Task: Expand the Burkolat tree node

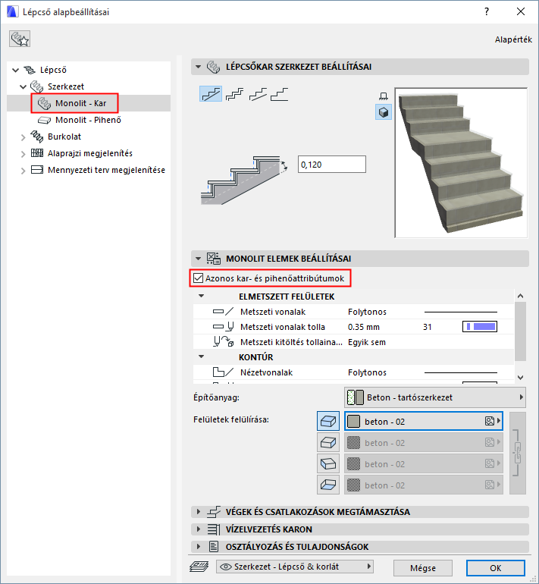Action: click(x=23, y=137)
